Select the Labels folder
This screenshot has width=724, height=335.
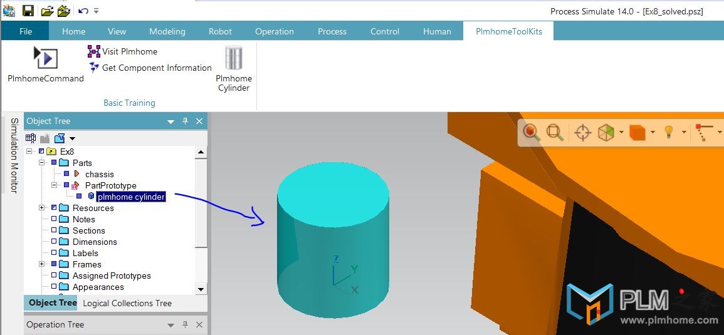coord(85,253)
